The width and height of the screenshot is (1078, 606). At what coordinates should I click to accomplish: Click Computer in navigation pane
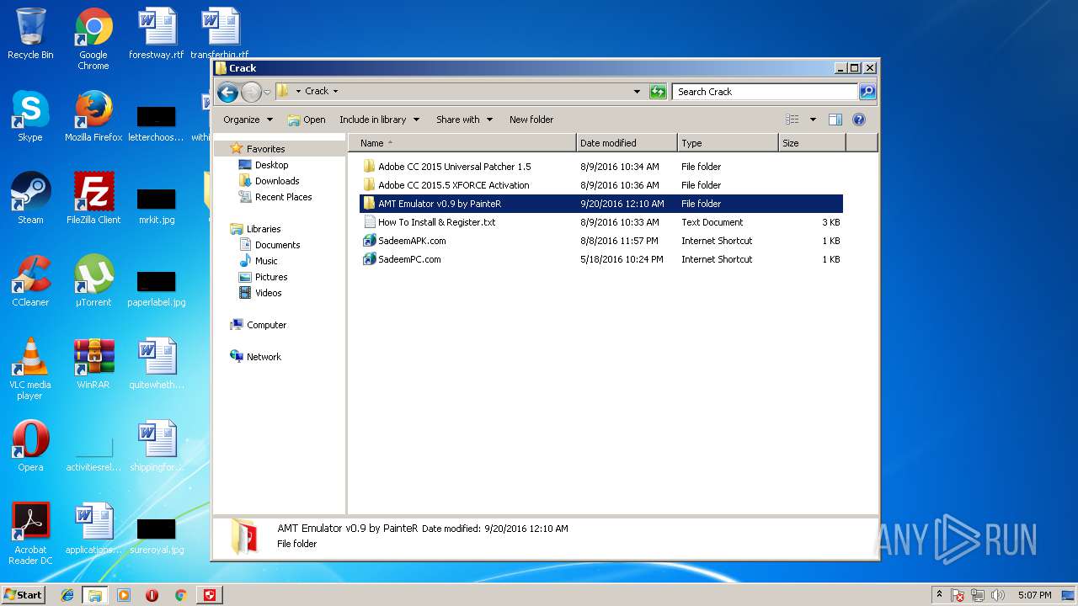click(266, 325)
